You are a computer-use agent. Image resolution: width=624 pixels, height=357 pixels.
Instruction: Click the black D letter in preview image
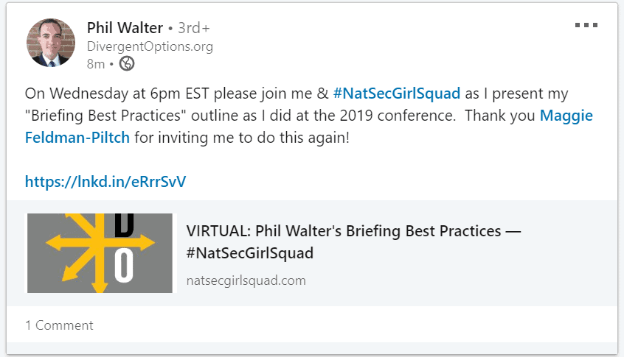click(124, 225)
